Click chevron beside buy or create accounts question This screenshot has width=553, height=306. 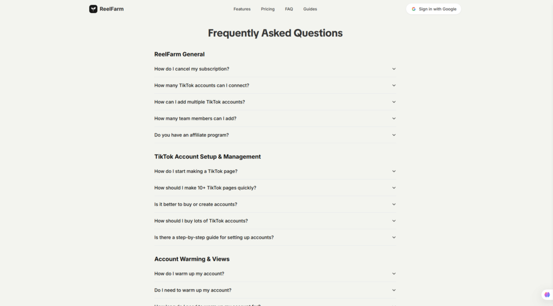point(394,204)
